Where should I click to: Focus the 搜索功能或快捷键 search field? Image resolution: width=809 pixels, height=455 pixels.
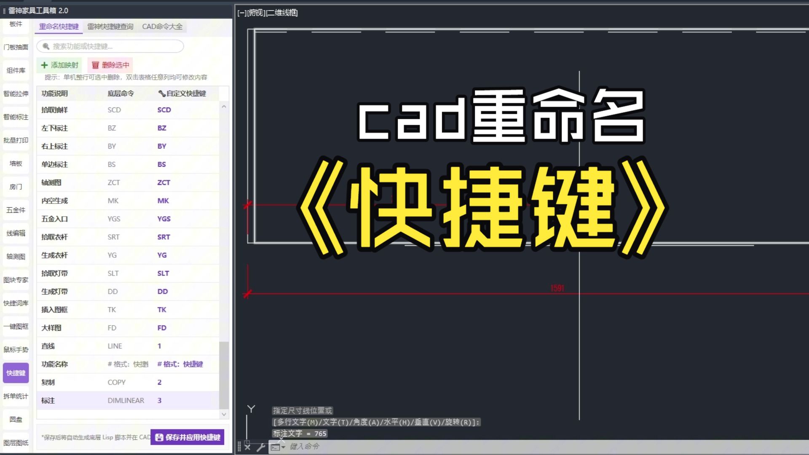click(x=110, y=46)
